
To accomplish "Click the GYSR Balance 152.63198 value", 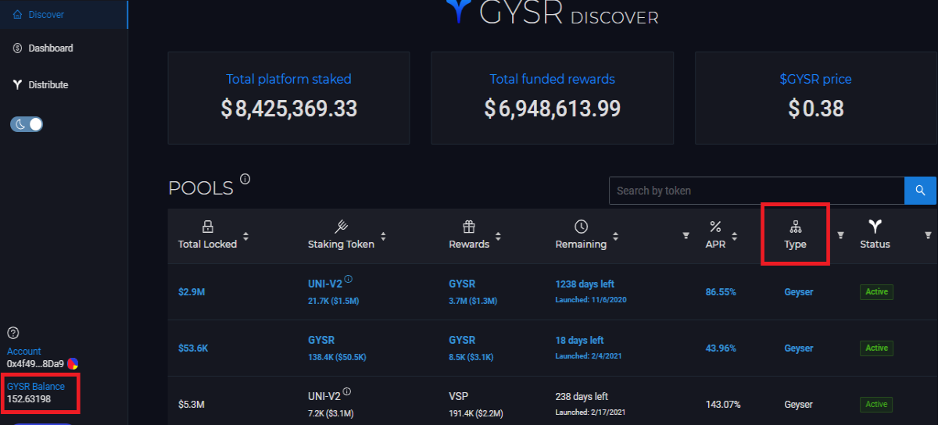I will pyautogui.click(x=29, y=398).
